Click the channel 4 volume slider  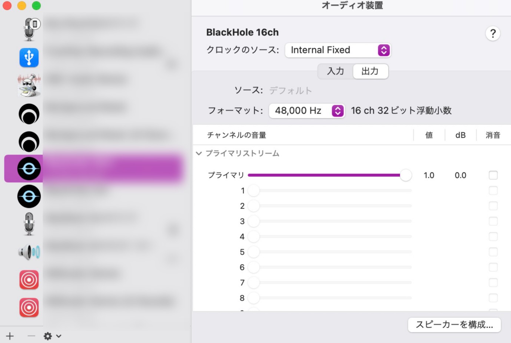click(x=330, y=236)
